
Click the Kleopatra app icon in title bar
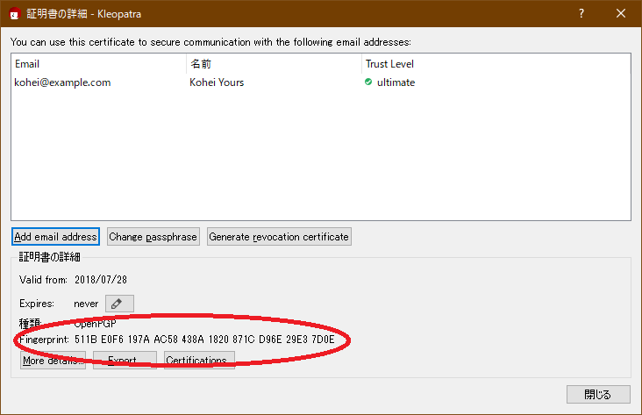[15, 13]
